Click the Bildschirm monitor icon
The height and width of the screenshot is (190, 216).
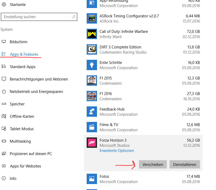coord(4,42)
